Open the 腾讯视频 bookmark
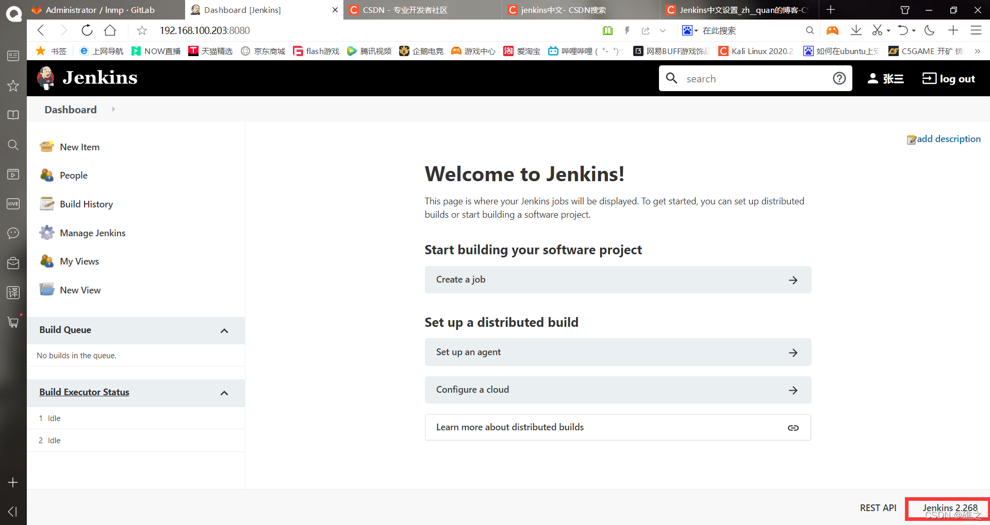 point(369,51)
